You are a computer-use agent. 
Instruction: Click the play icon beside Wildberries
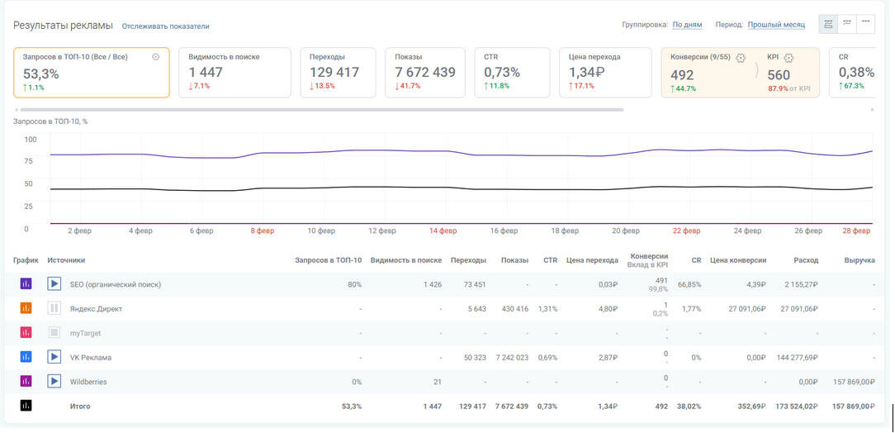point(54,382)
